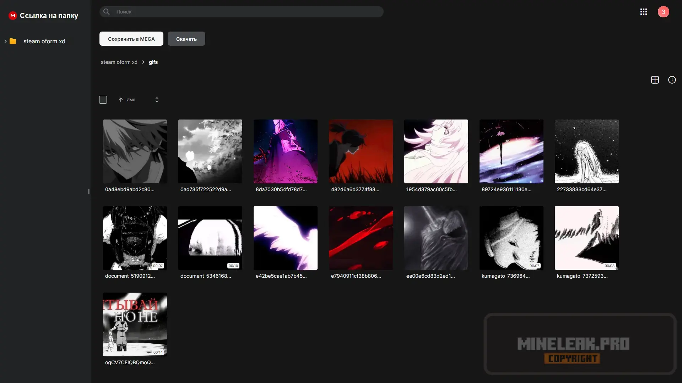
Task: Click file name 89724e936111130e...
Action: coord(507,189)
